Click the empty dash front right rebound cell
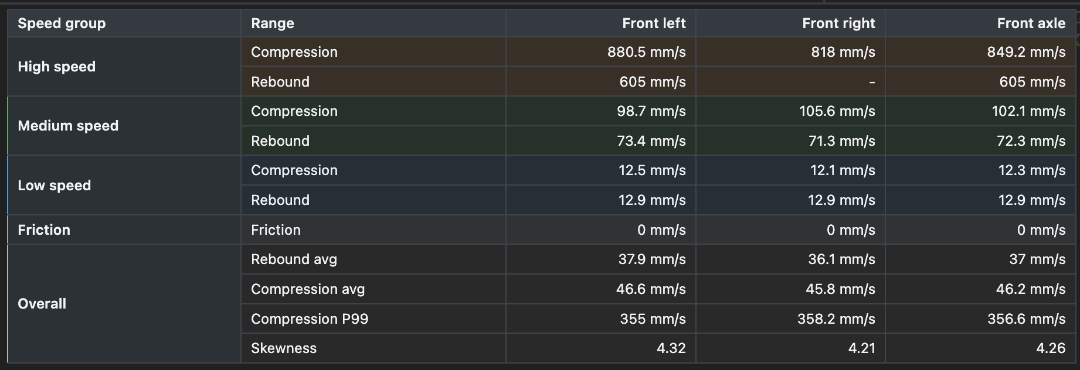Viewport: 1080px width, 370px height. [x=791, y=82]
